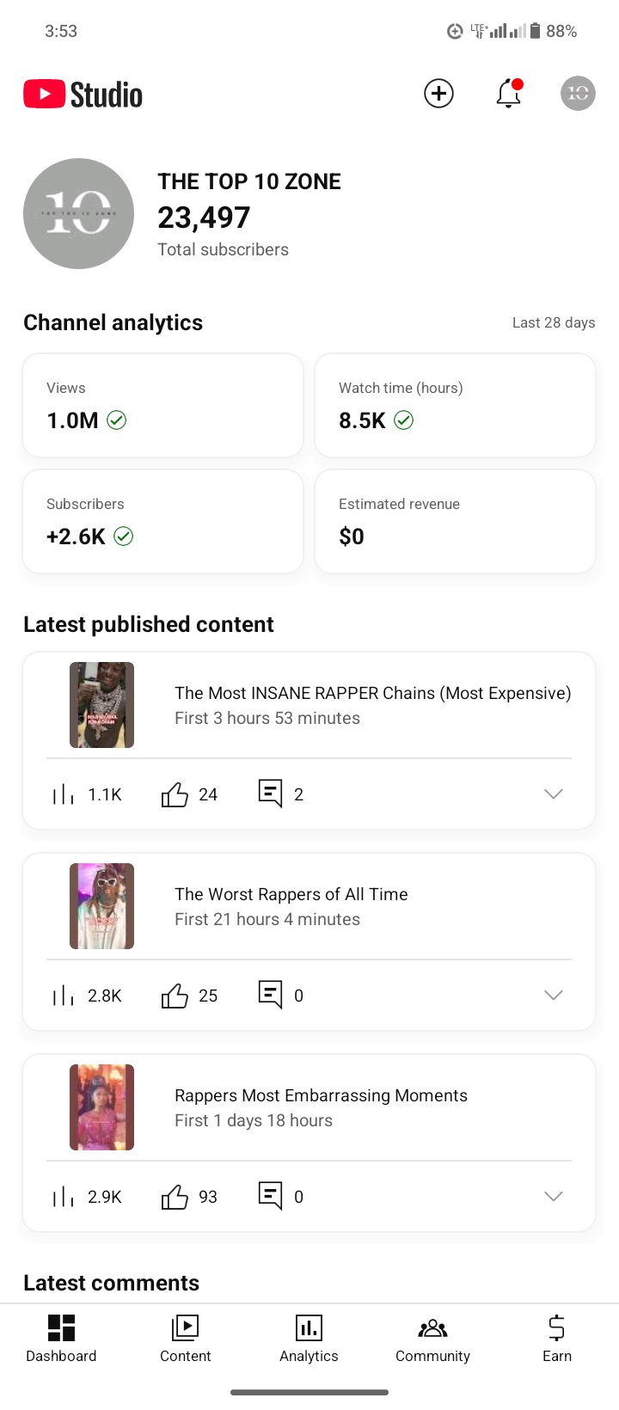Go to the Earn tab
The width and height of the screenshot is (619, 1410).
click(556, 1339)
